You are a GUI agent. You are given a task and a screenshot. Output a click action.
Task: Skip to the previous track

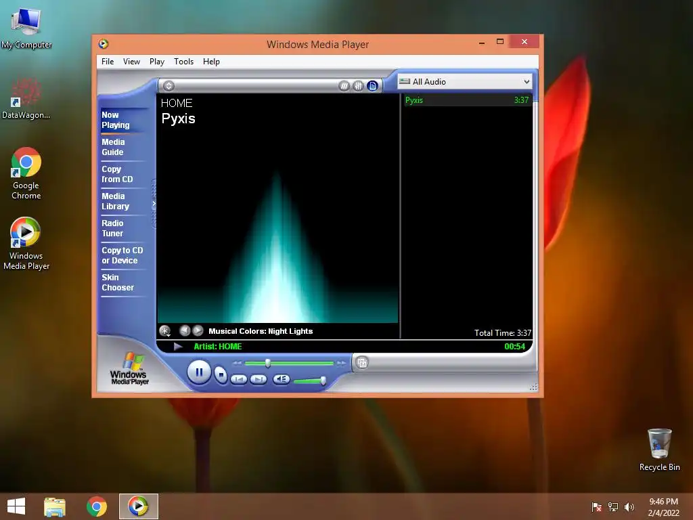pyautogui.click(x=239, y=379)
